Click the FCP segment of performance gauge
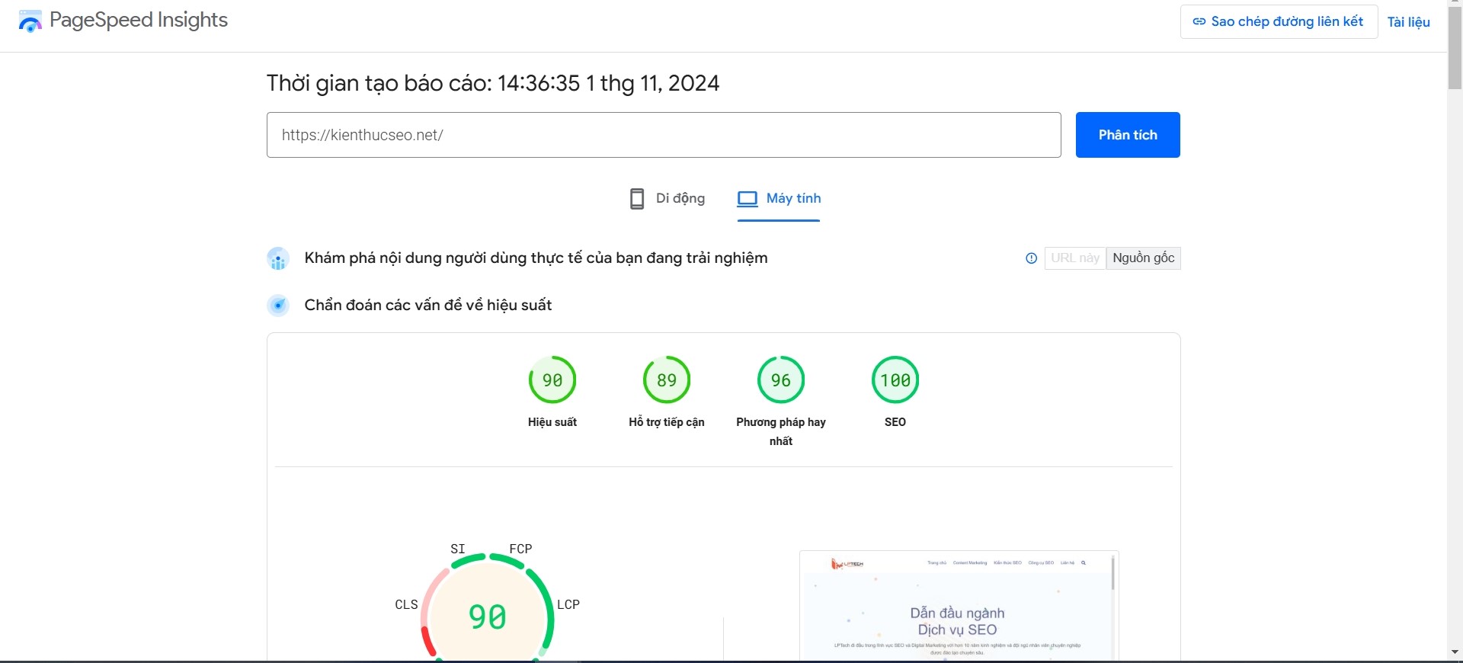The height and width of the screenshot is (663, 1463). (x=508, y=560)
